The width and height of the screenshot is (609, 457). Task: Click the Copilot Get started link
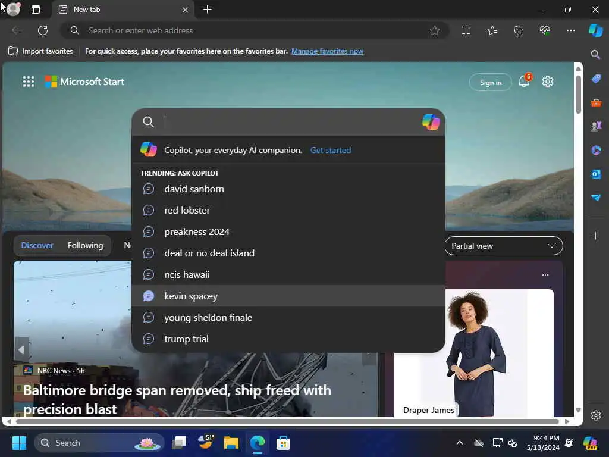click(x=331, y=150)
